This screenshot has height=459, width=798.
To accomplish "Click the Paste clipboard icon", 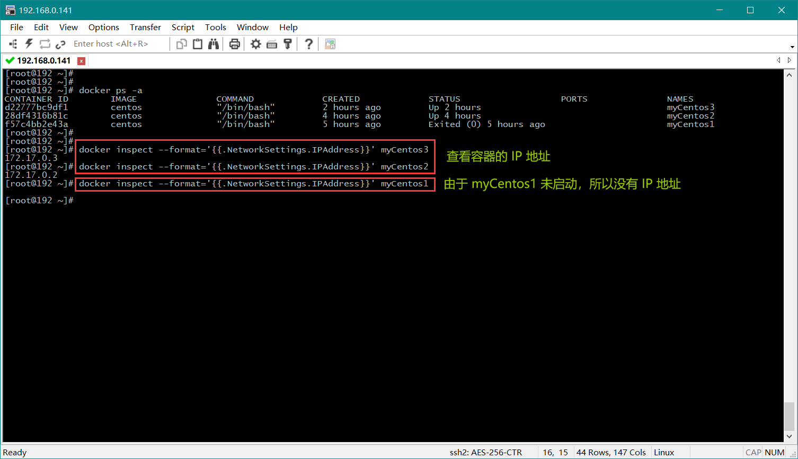I will pos(198,44).
